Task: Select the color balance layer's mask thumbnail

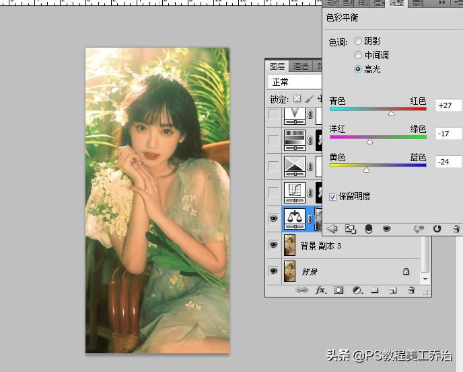Action: click(318, 219)
